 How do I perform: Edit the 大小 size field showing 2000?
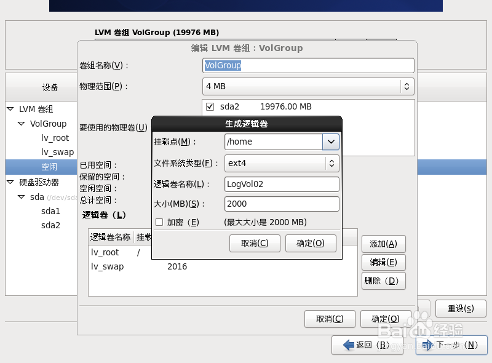click(x=282, y=204)
